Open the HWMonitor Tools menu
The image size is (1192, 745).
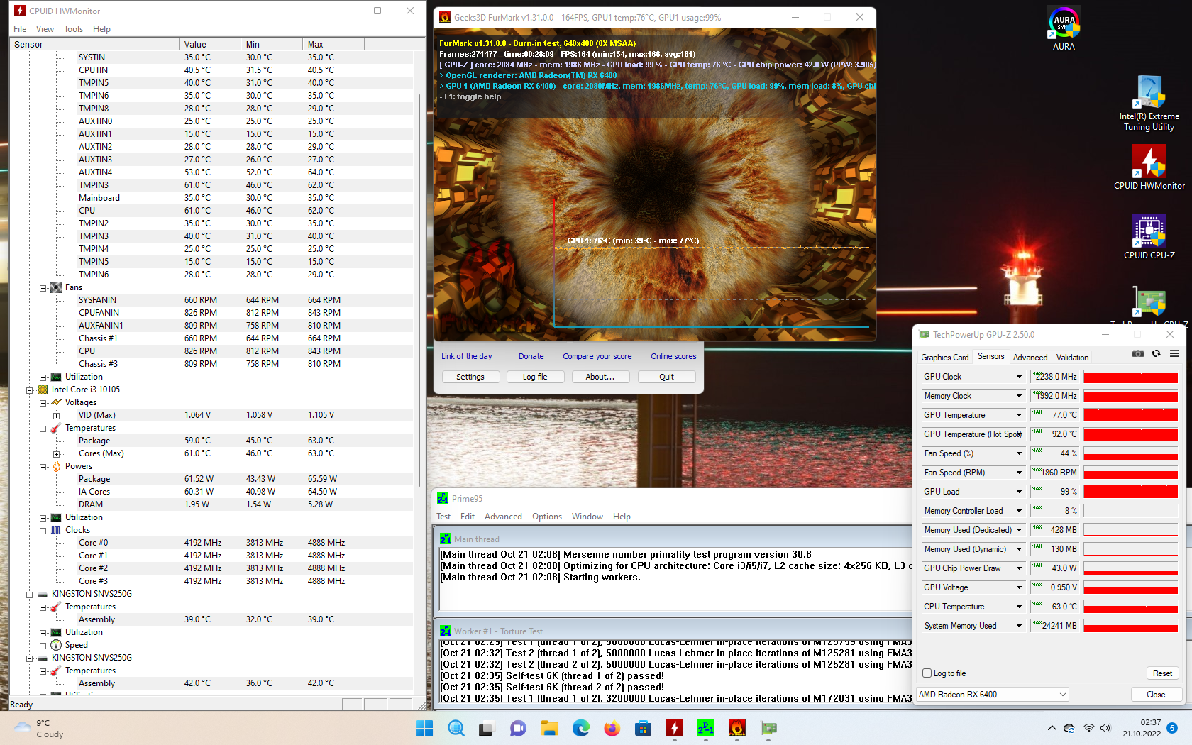point(73,29)
